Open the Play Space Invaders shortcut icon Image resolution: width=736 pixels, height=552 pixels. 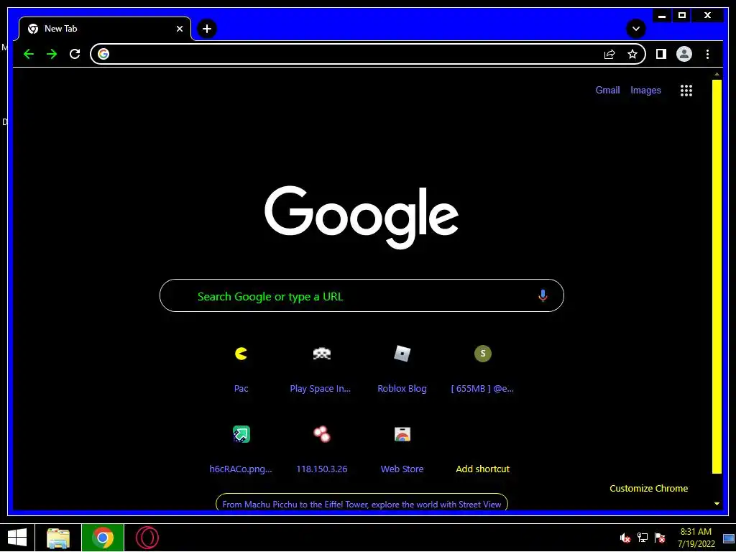tap(321, 354)
